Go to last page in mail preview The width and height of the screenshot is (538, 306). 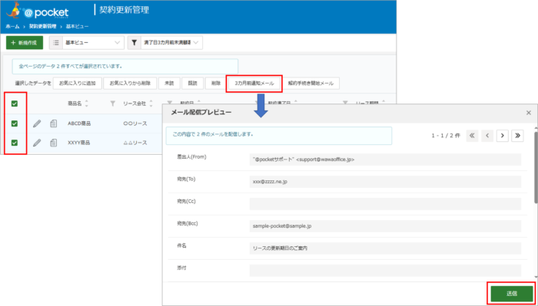tap(517, 136)
